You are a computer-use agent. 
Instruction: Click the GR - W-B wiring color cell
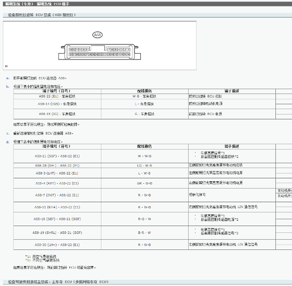click(144, 183)
